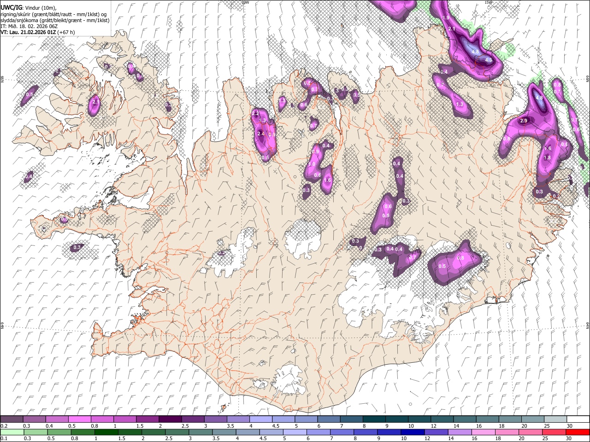Click the '4.3' precipitation value on the map

pyautogui.click(x=489, y=60)
